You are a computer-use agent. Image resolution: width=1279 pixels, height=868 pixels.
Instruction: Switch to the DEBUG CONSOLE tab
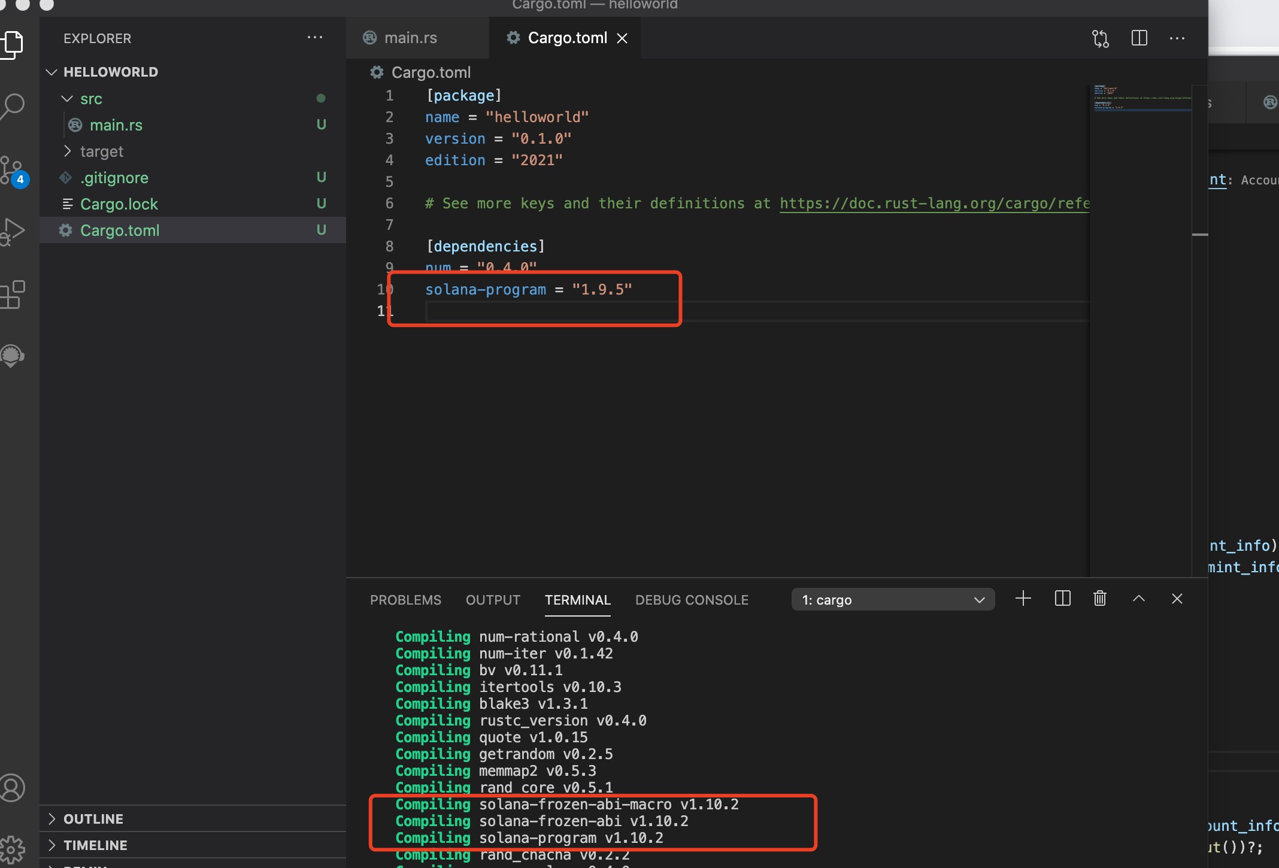[x=692, y=600]
